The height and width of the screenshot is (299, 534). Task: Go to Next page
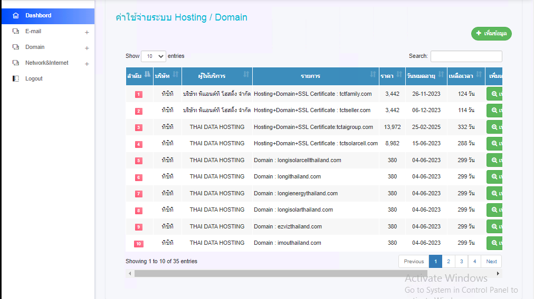click(x=491, y=261)
